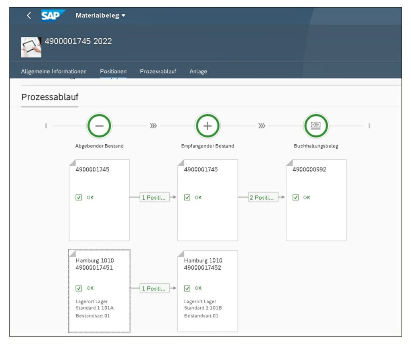Click the chevrons between Abgebender and Empfangender
The height and width of the screenshot is (347, 411).
pyautogui.click(x=153, y=126)
